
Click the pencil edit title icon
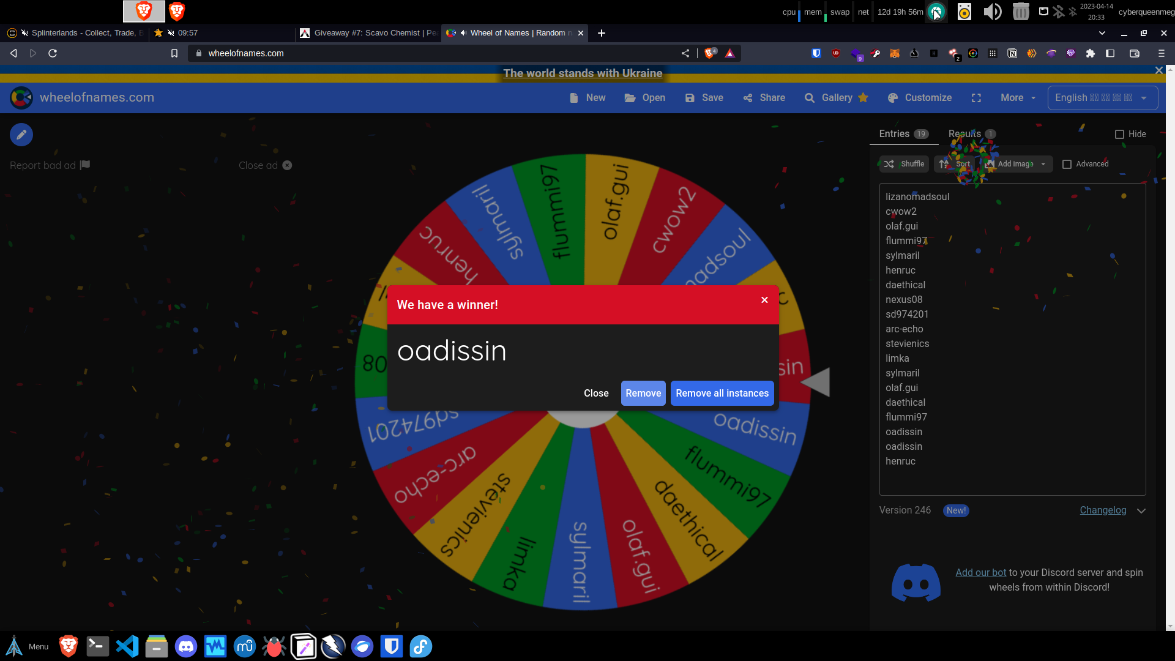pos(21,135)
